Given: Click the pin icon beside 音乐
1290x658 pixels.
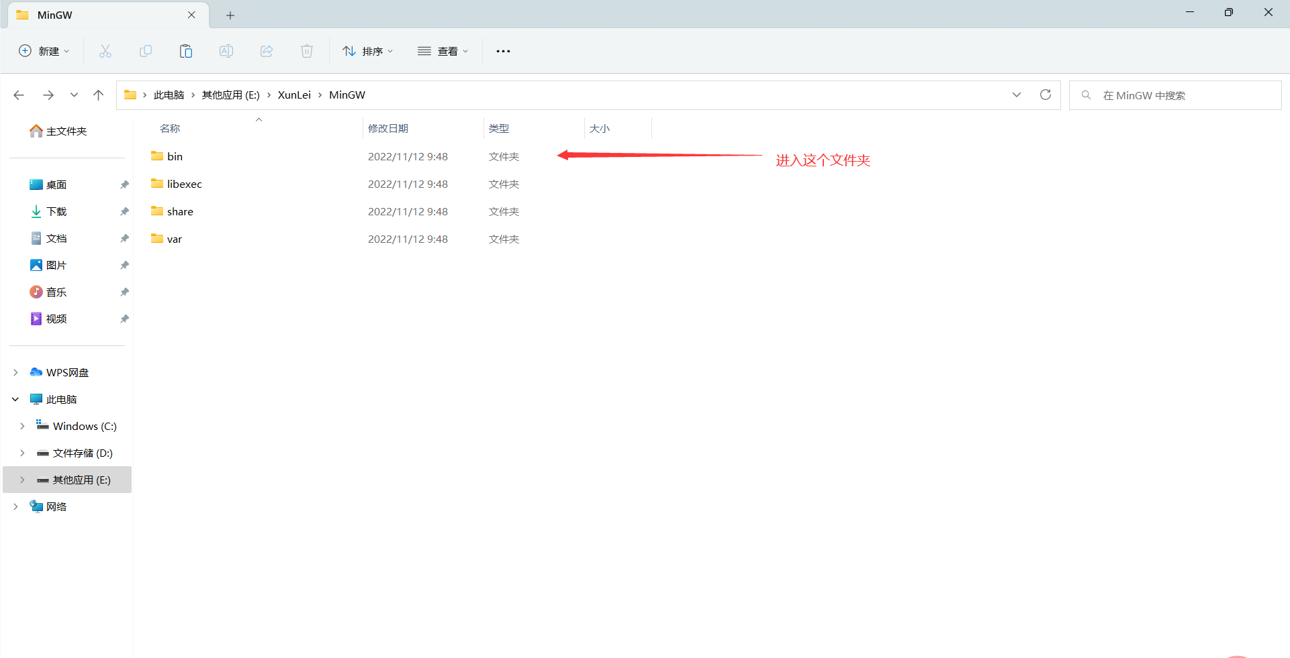Looking at the screenshot, I should click(124, 292).
